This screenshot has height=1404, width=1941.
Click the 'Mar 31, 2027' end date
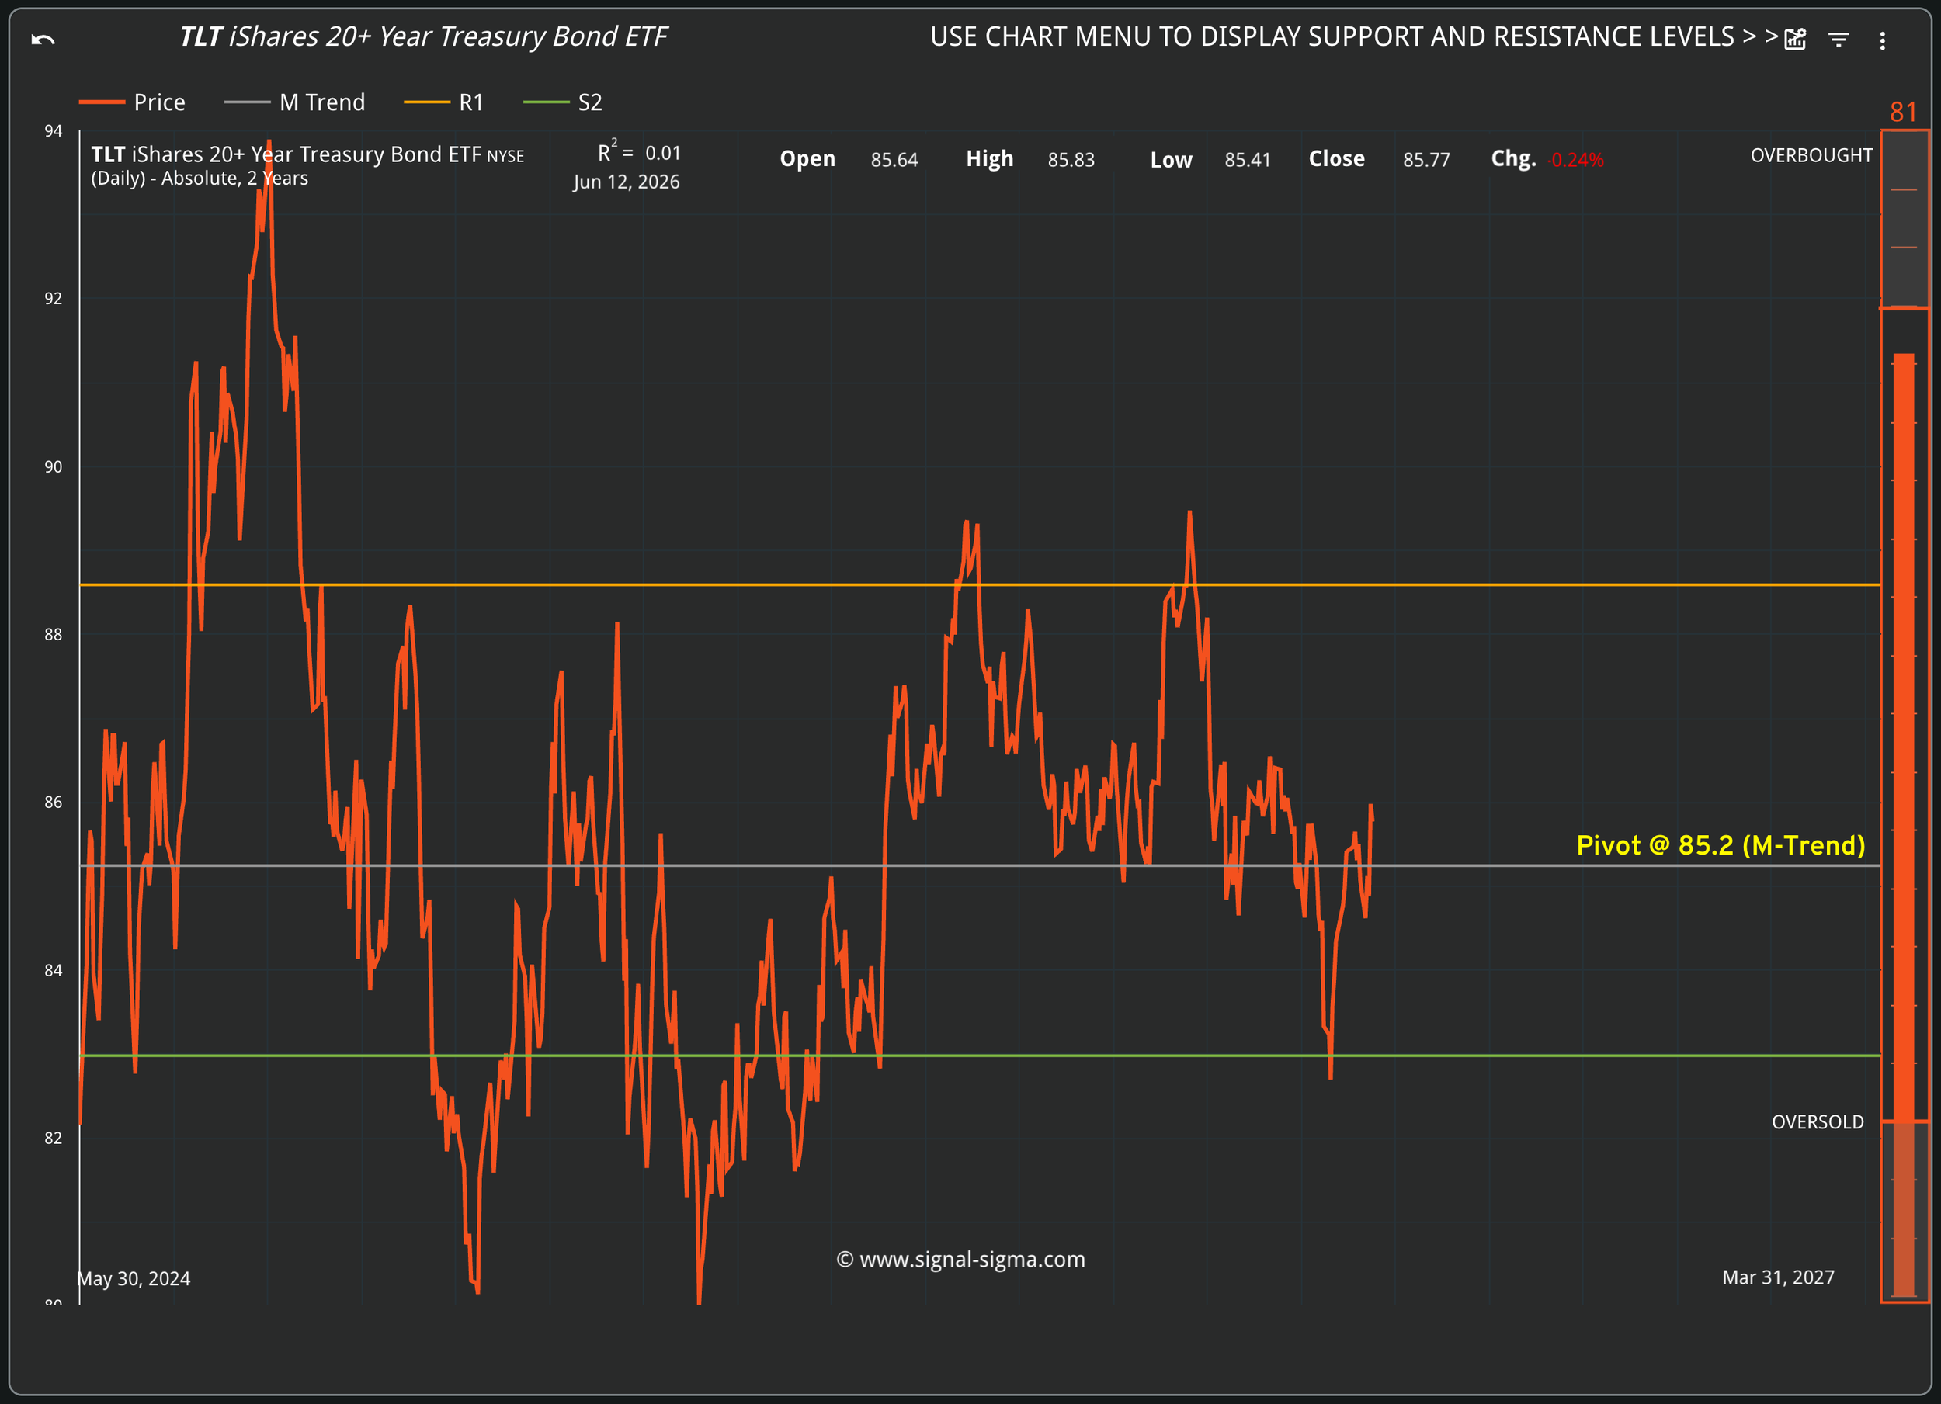click(1777, 1277)
